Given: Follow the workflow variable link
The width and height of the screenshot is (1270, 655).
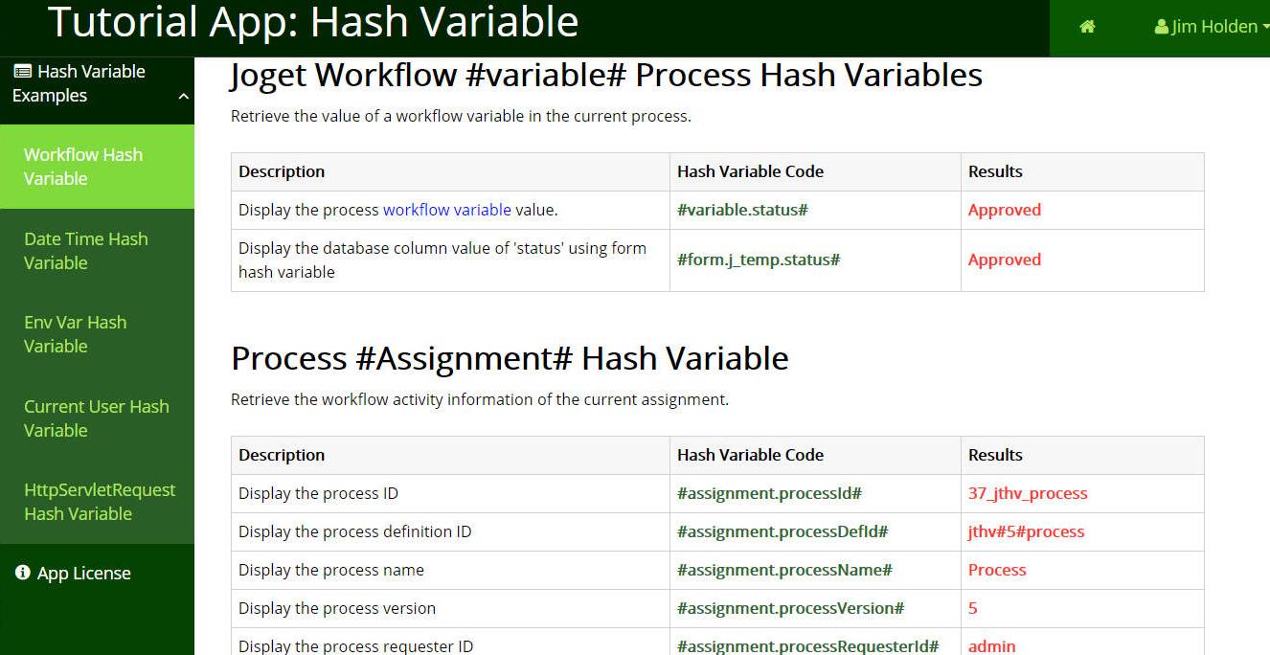Looking at the screenshot, I should pos(447,210).
